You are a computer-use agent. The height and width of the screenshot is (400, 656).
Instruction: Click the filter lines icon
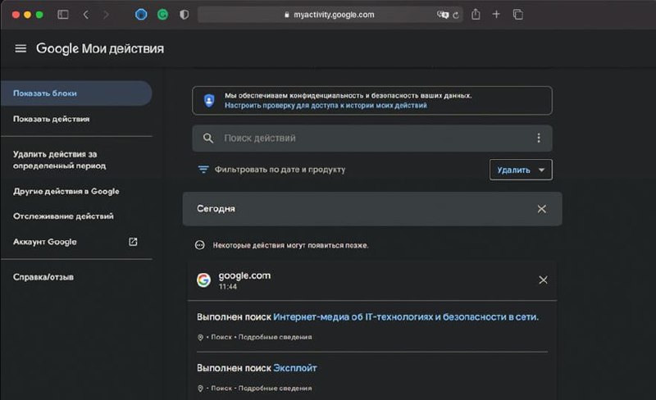point(203,170)
